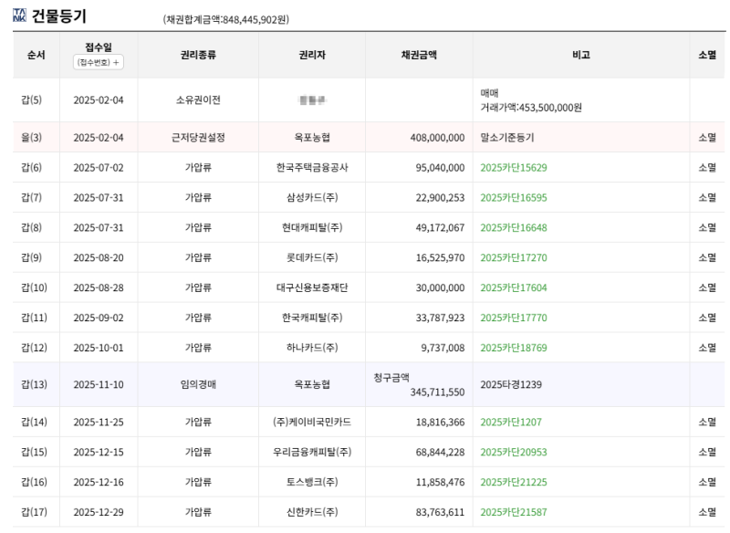Click 한국캐피탈(주) holder cell

tap(312, 318)
